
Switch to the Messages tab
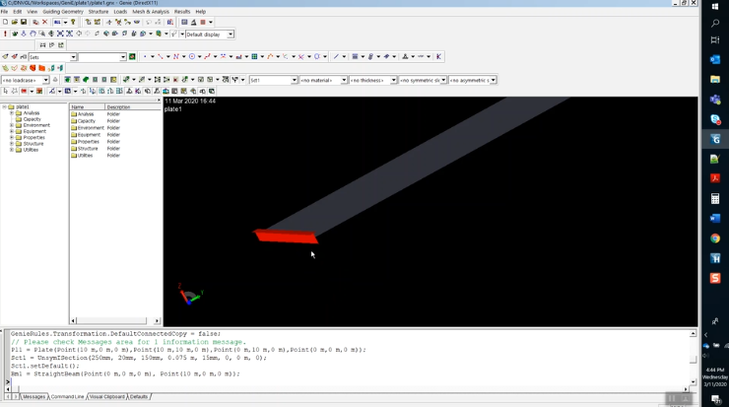pos(33,397)
